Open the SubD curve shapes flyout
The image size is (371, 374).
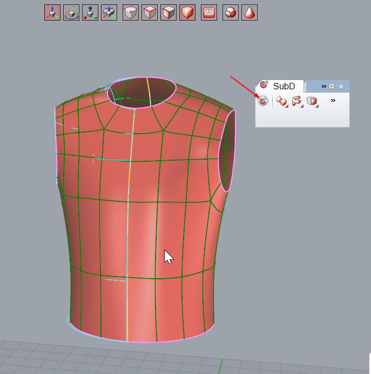pos(296,101)
